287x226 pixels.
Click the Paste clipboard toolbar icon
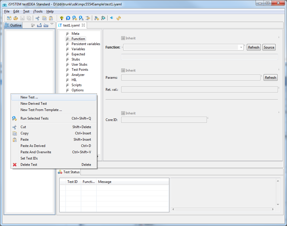[51, 18]
